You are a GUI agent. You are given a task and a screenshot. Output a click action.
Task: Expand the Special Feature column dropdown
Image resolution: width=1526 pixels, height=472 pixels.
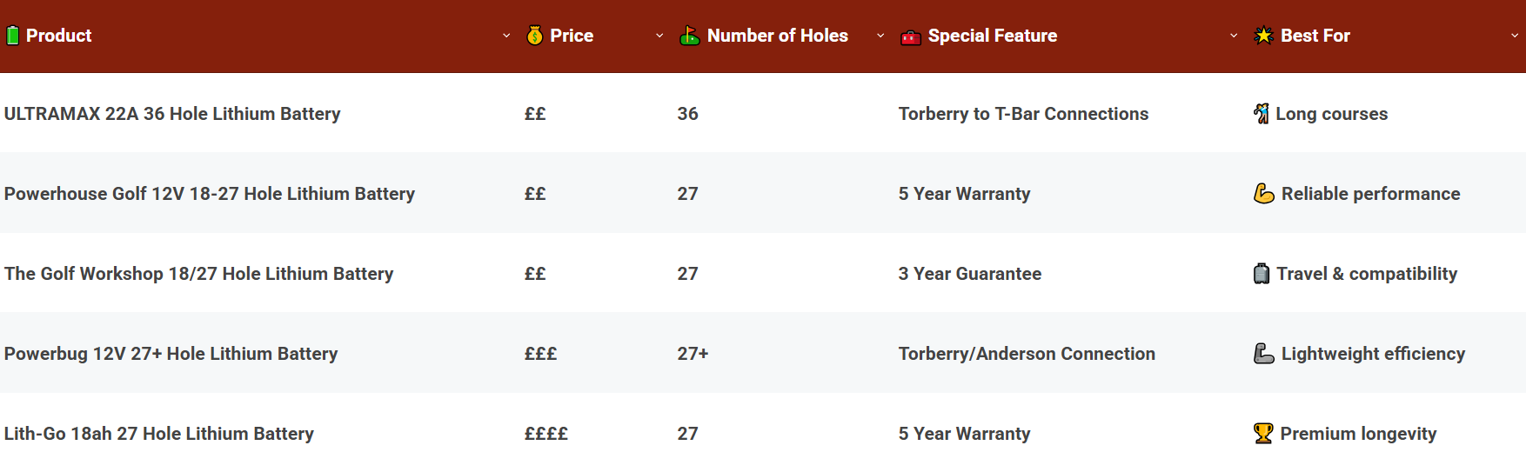[1234, 36]
